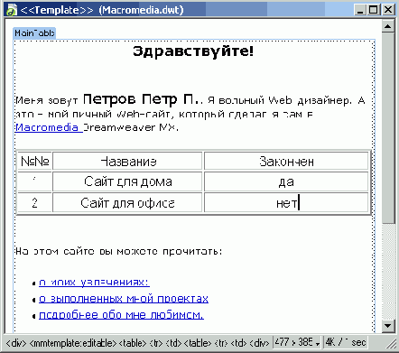
Task: Select the Закончен header cell
Action: [x=286, y=162]
